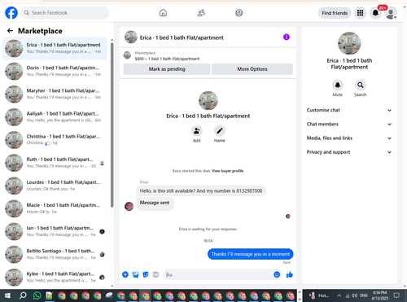Expand the Chat members section
Screen dimensions: 407x302
pos(349,124)
